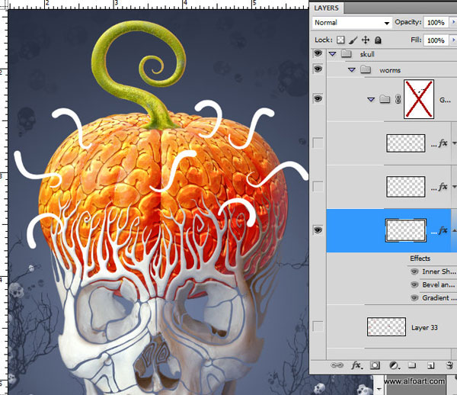Open the Gradient Overlay effect settings

point(439,298)
